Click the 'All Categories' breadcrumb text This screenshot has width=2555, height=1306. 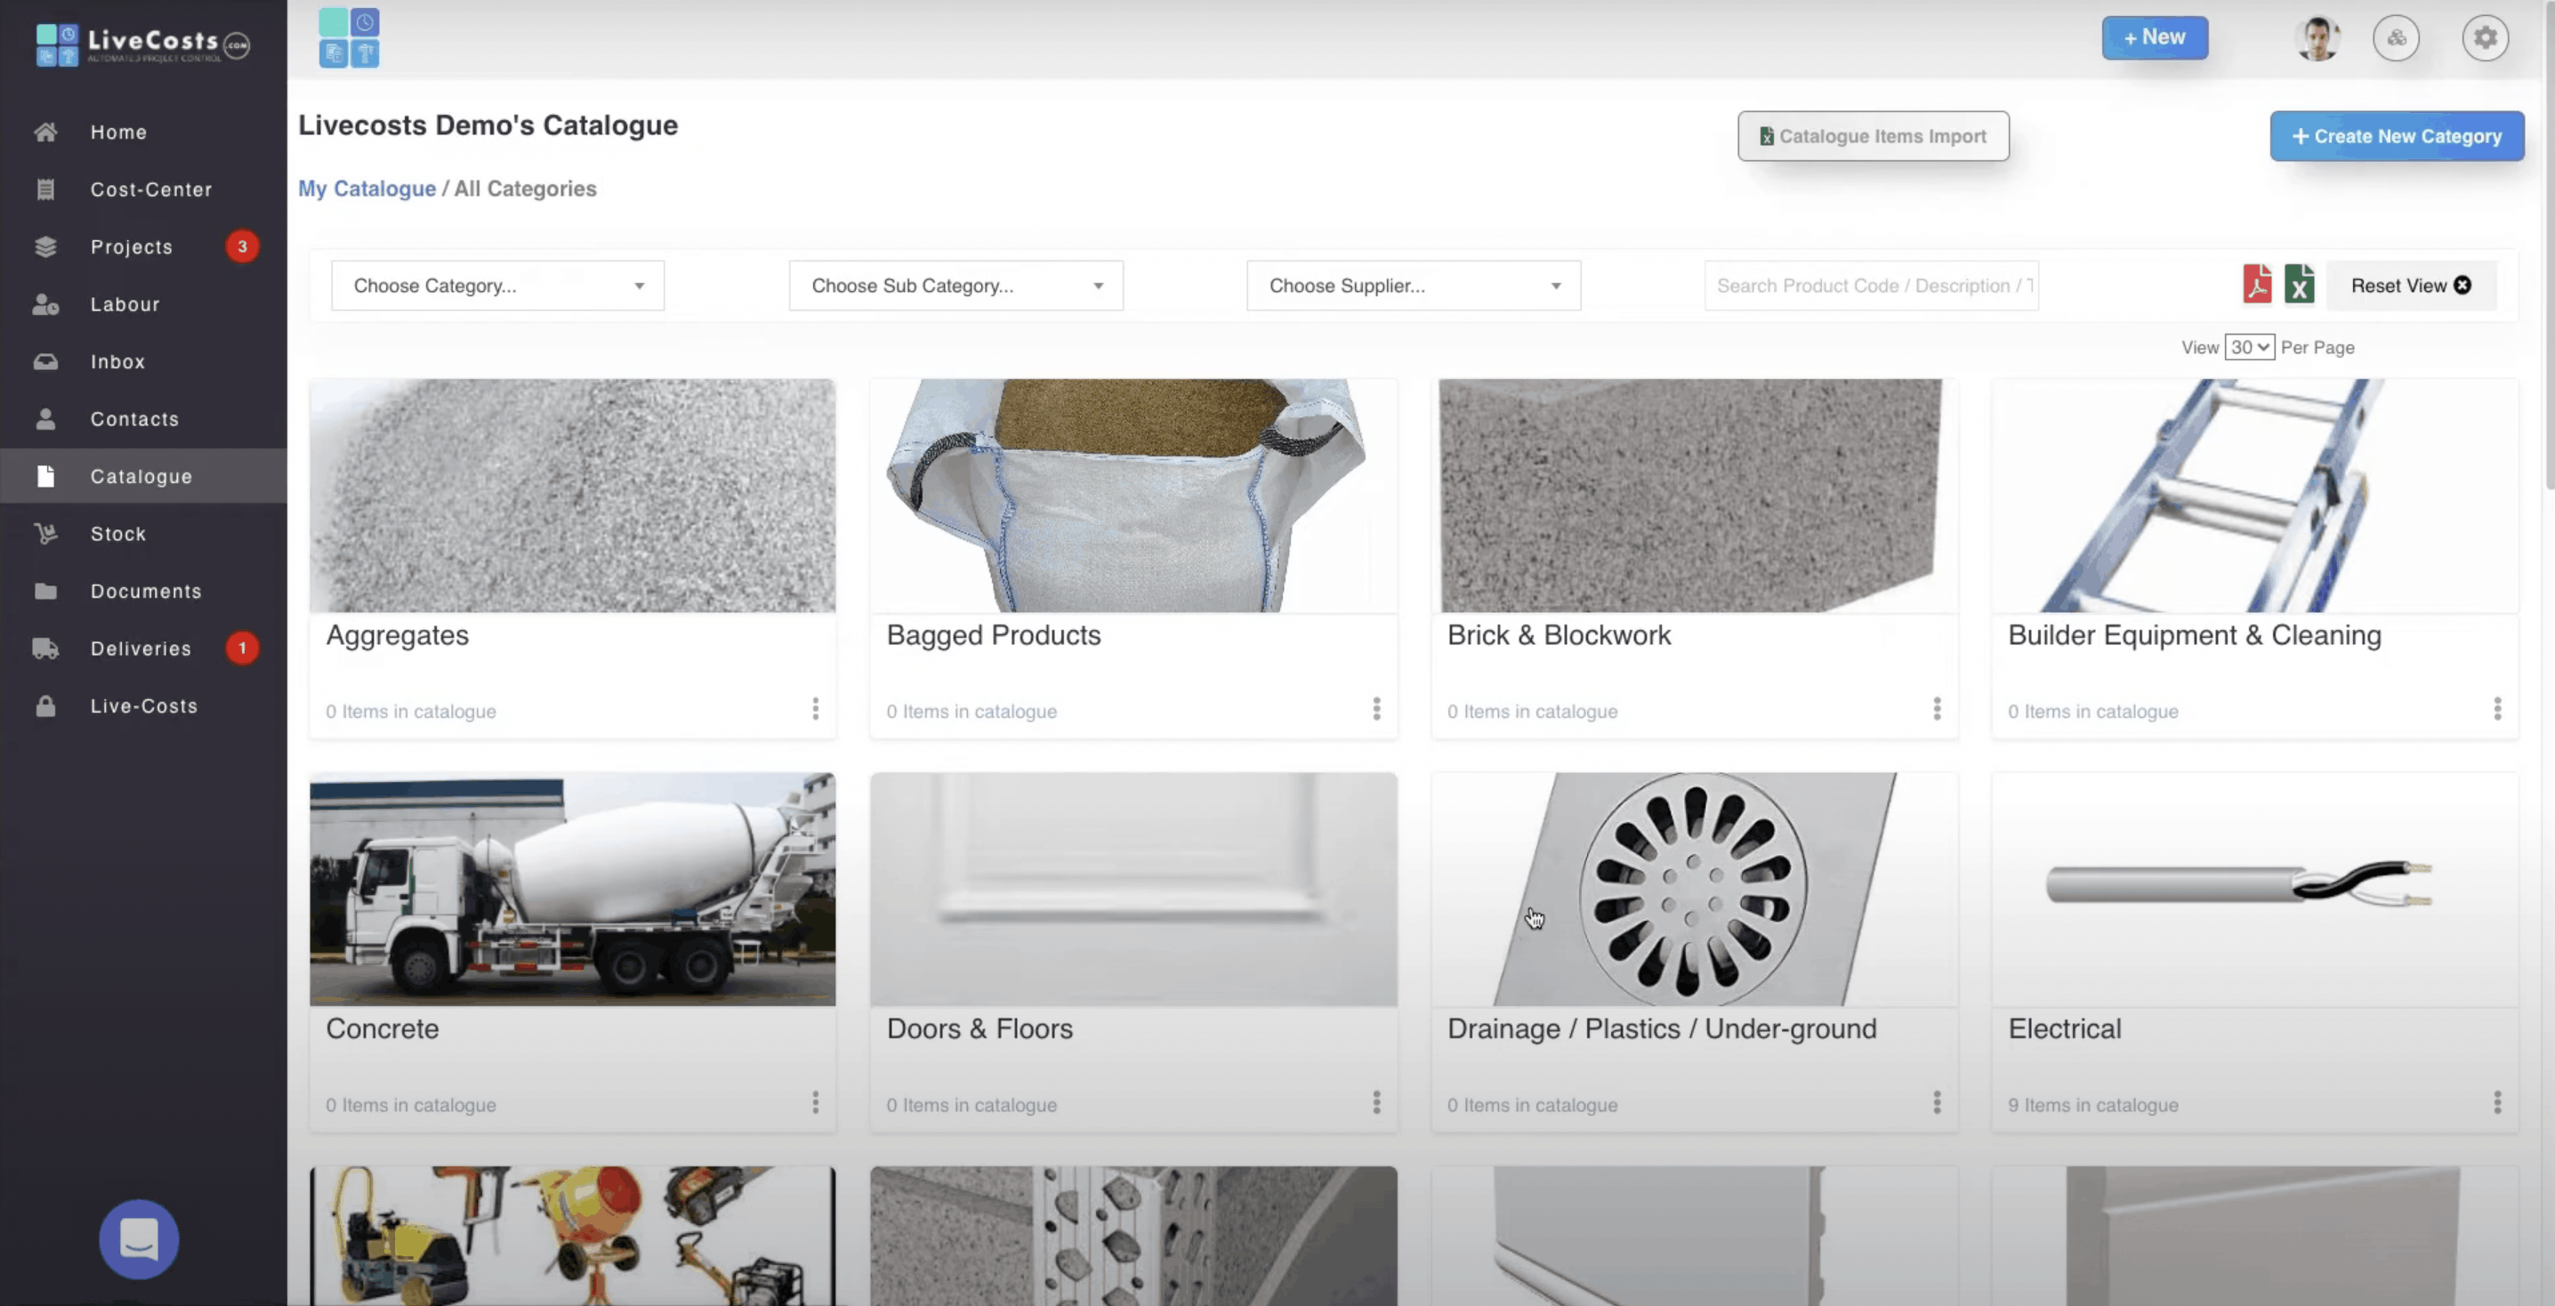click(x=525, y=189)
